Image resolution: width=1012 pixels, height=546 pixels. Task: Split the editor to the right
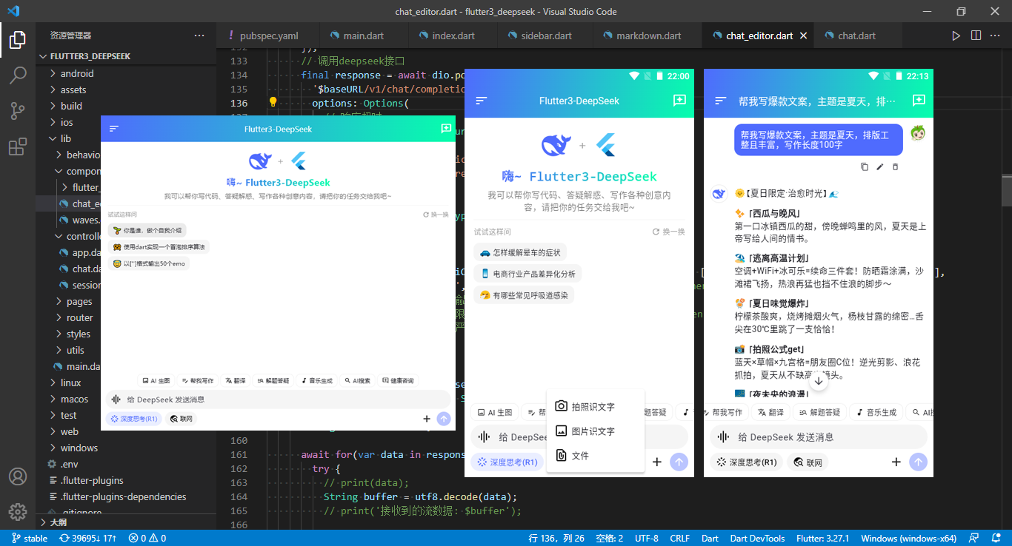(x=976, y=36)
